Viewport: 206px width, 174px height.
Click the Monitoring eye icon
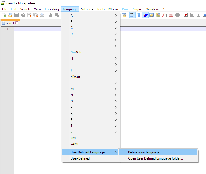[x=177, y=15]
